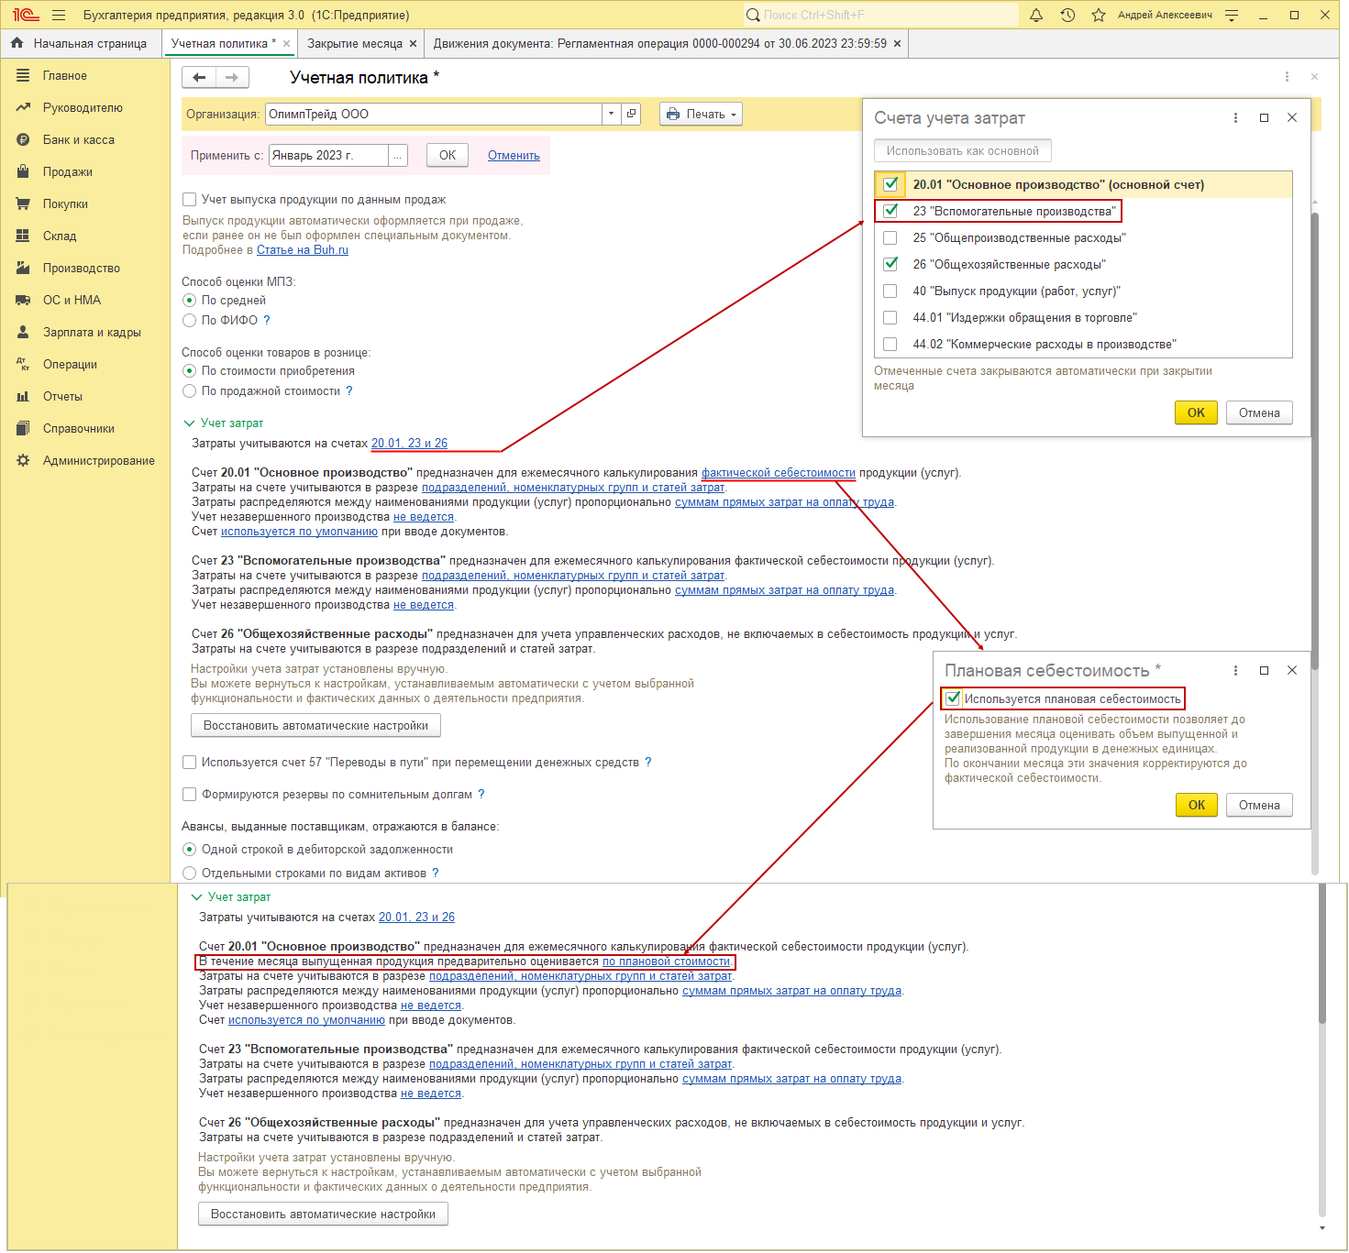Select По средней valuation method
1349x1253 pixels.
point(189,301)
